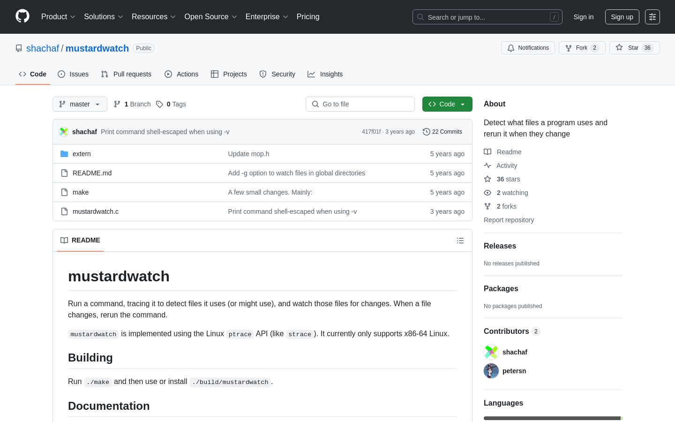Click the fork icon beside 2 forks
Screen dimensions: 675x422
tap(487, 206)
